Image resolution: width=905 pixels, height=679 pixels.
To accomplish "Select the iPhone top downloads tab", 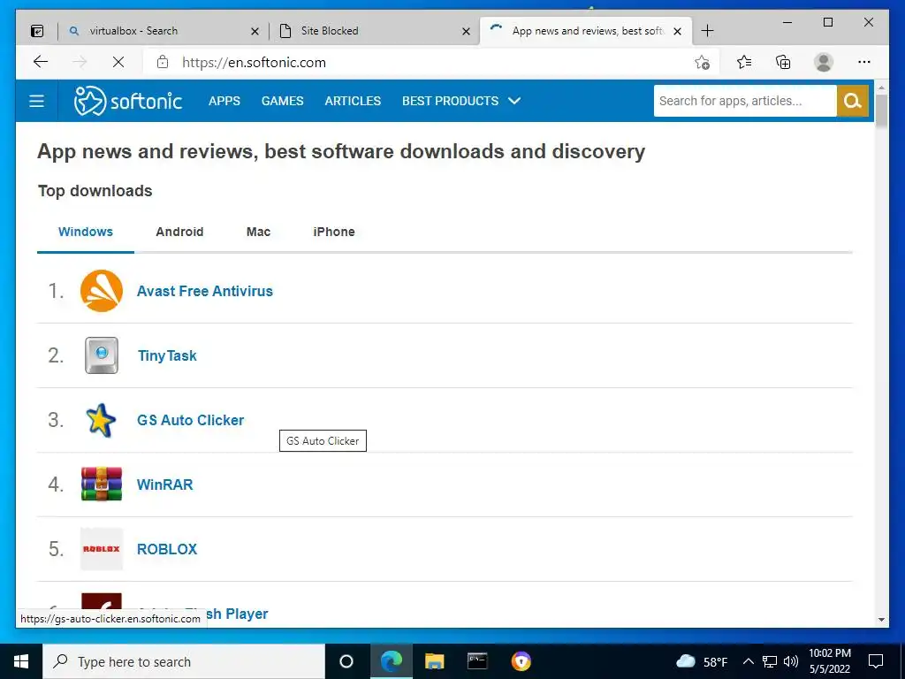I will point(333,233).
